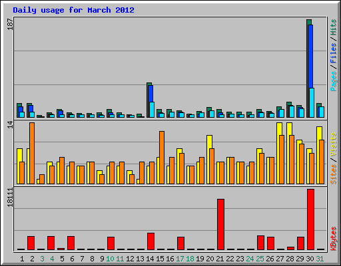Click the red KBytes bar for day 30
This screenshot has width=341, height=266.
(310, 219)
